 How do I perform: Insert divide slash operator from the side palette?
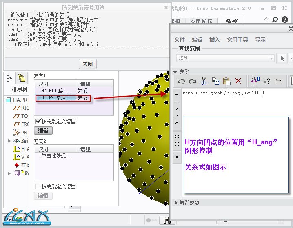[x=177, y=116]
